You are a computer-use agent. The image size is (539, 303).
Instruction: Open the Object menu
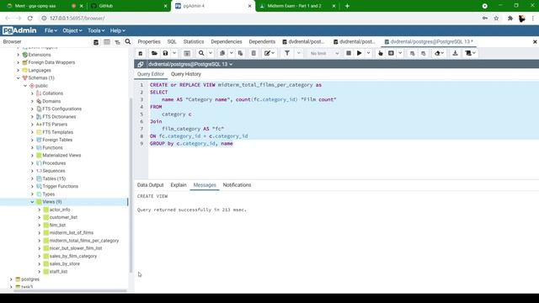pos(72,30)
